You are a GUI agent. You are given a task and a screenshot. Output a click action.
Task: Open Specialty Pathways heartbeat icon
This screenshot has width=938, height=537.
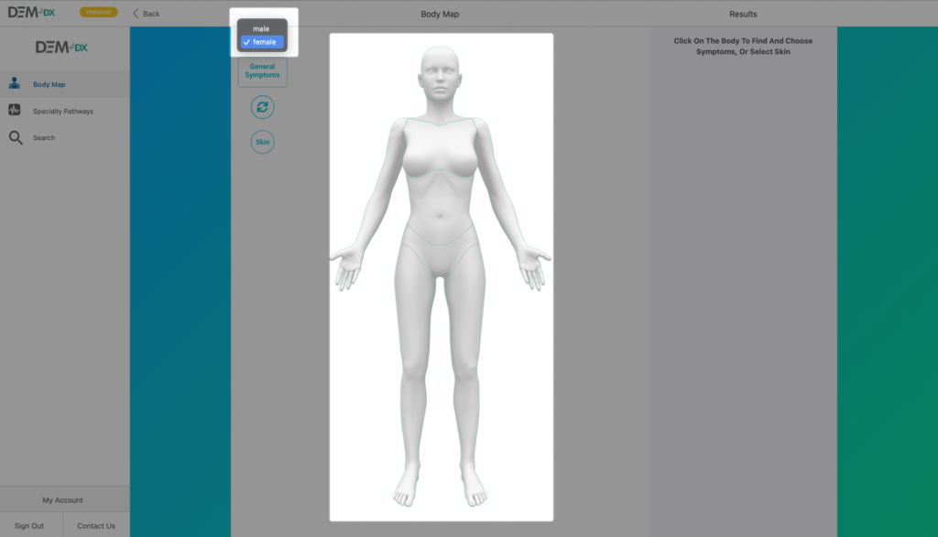tap(15, 111)
